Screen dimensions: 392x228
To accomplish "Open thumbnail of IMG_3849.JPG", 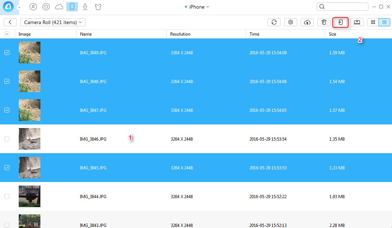I will [x=30, y=53].
